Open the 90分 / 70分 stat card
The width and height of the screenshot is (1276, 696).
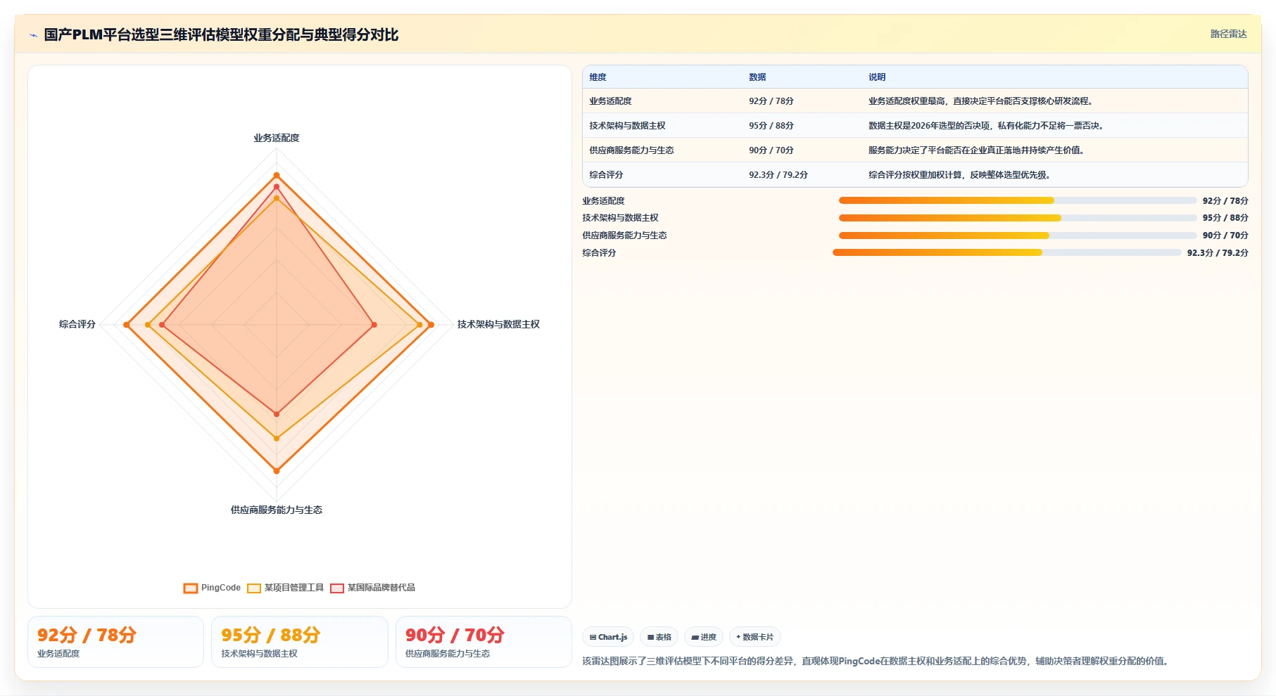[x=484, y=642]
